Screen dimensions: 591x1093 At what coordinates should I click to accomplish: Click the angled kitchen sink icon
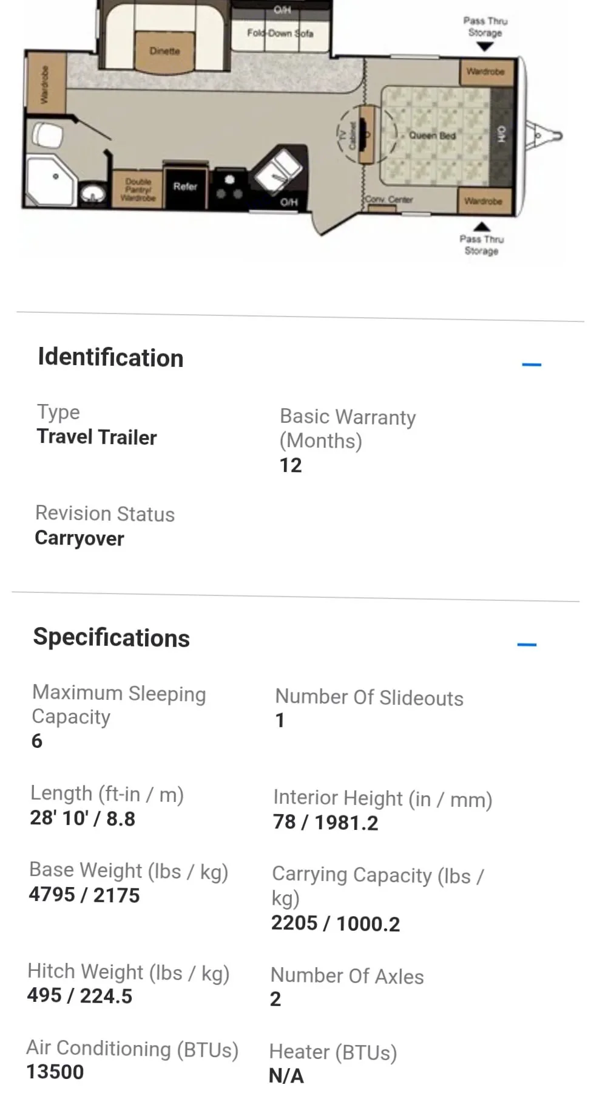(x=278, y=170)
